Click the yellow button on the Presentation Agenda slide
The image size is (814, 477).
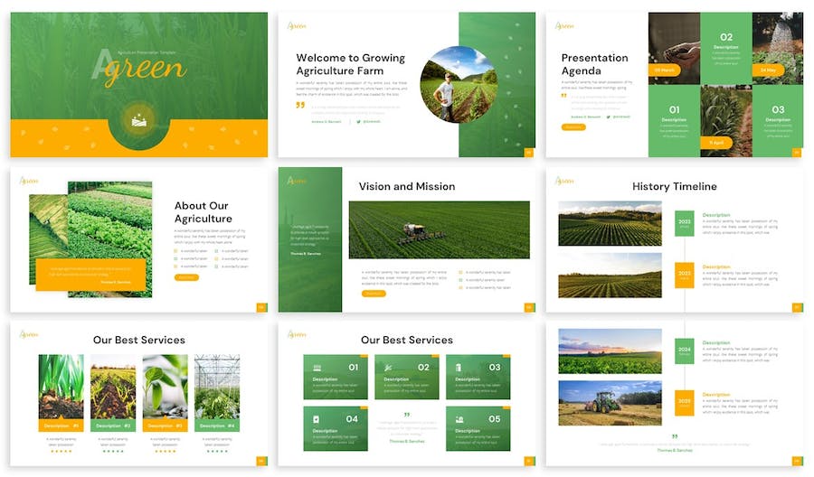pos(573,127)
